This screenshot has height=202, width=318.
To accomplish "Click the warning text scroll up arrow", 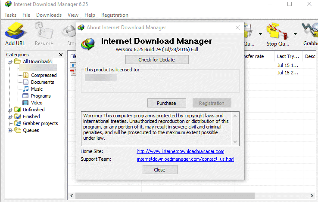I will 235,116.
